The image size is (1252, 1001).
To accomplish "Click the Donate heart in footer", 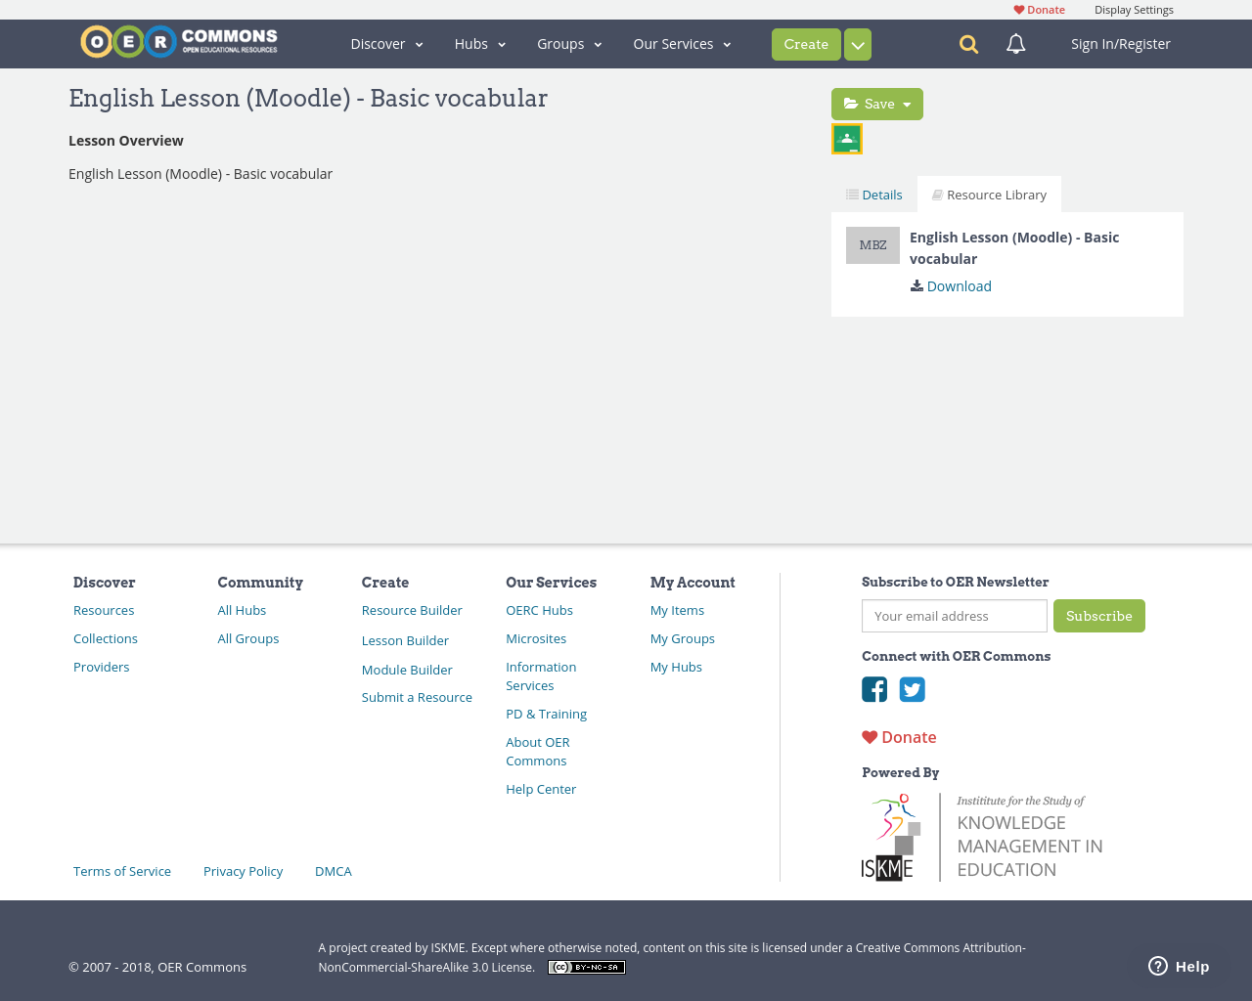I will click(x=898, y=736).
